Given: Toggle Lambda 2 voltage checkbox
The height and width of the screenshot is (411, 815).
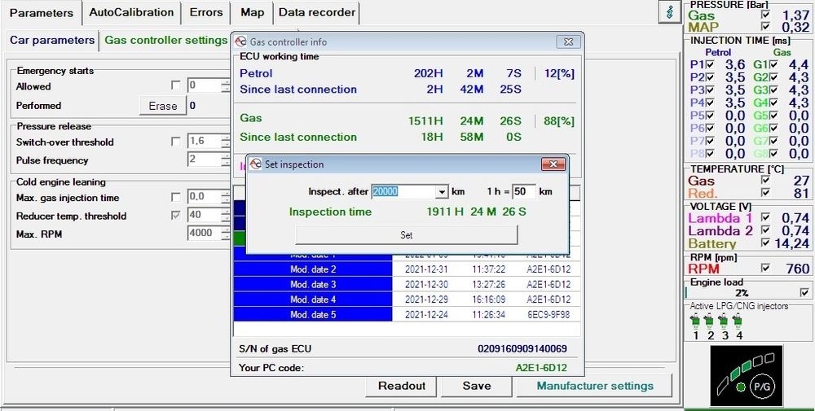Looking at the screenshot, I should point(765,230).
